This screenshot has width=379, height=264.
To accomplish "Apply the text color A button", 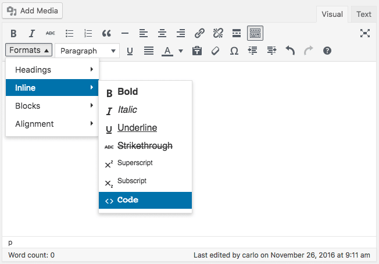I will (x=167, y=51).
